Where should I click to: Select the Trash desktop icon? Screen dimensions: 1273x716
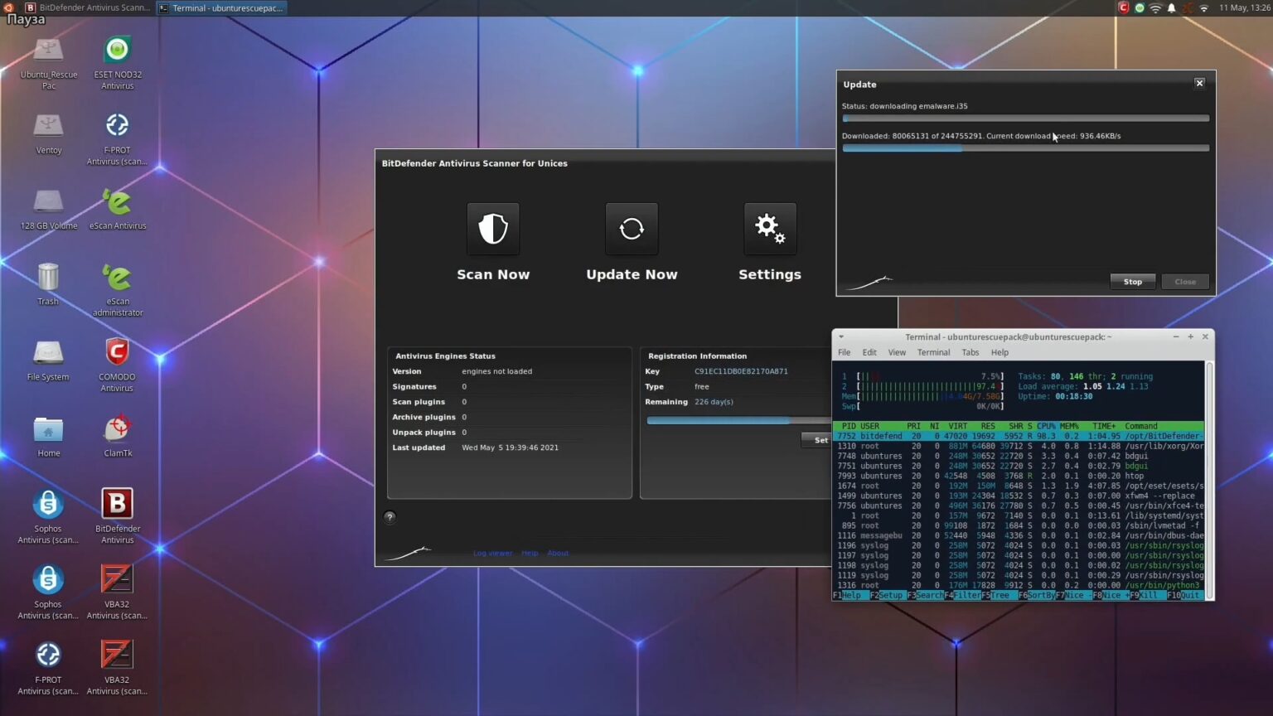click(x=48, y=284)
